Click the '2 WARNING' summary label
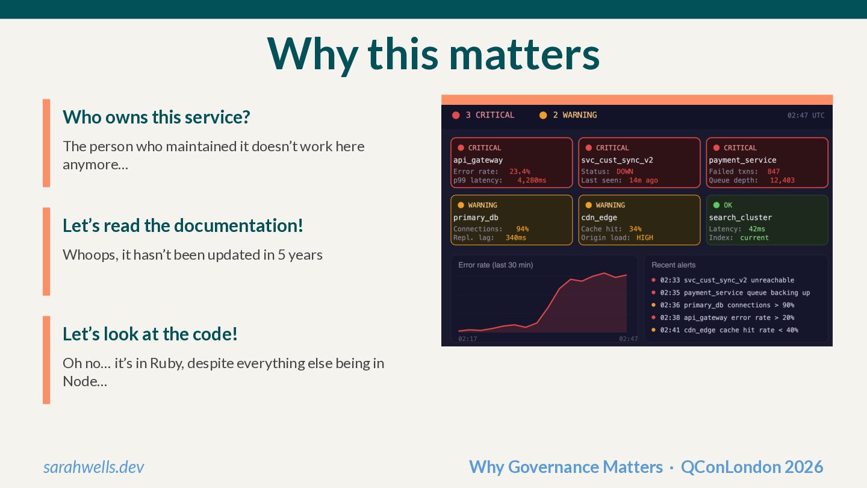Screen dimensions: 867x488 click(575, 115)
